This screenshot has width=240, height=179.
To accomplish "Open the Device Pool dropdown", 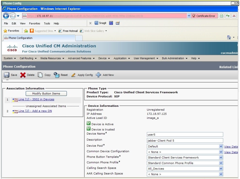I will click(221, 146).
